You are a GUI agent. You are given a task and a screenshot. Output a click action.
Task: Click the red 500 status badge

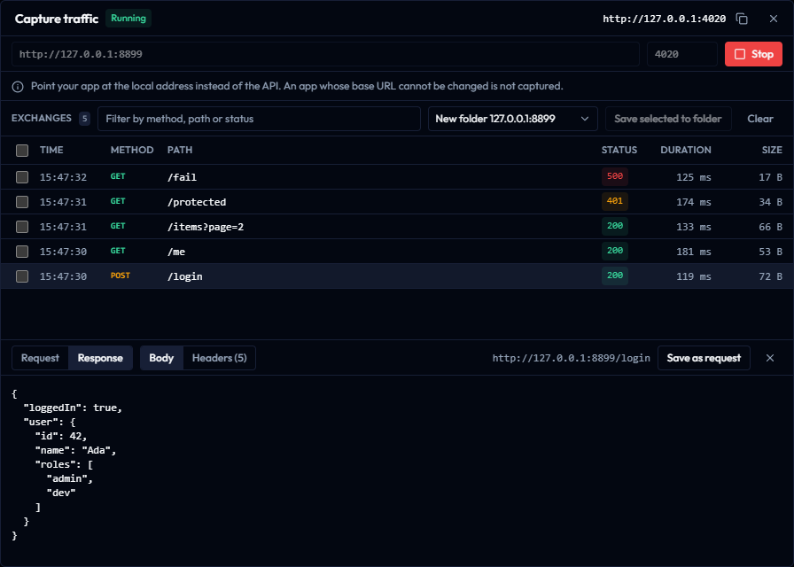pyautogui.click(x=615, y=176)
